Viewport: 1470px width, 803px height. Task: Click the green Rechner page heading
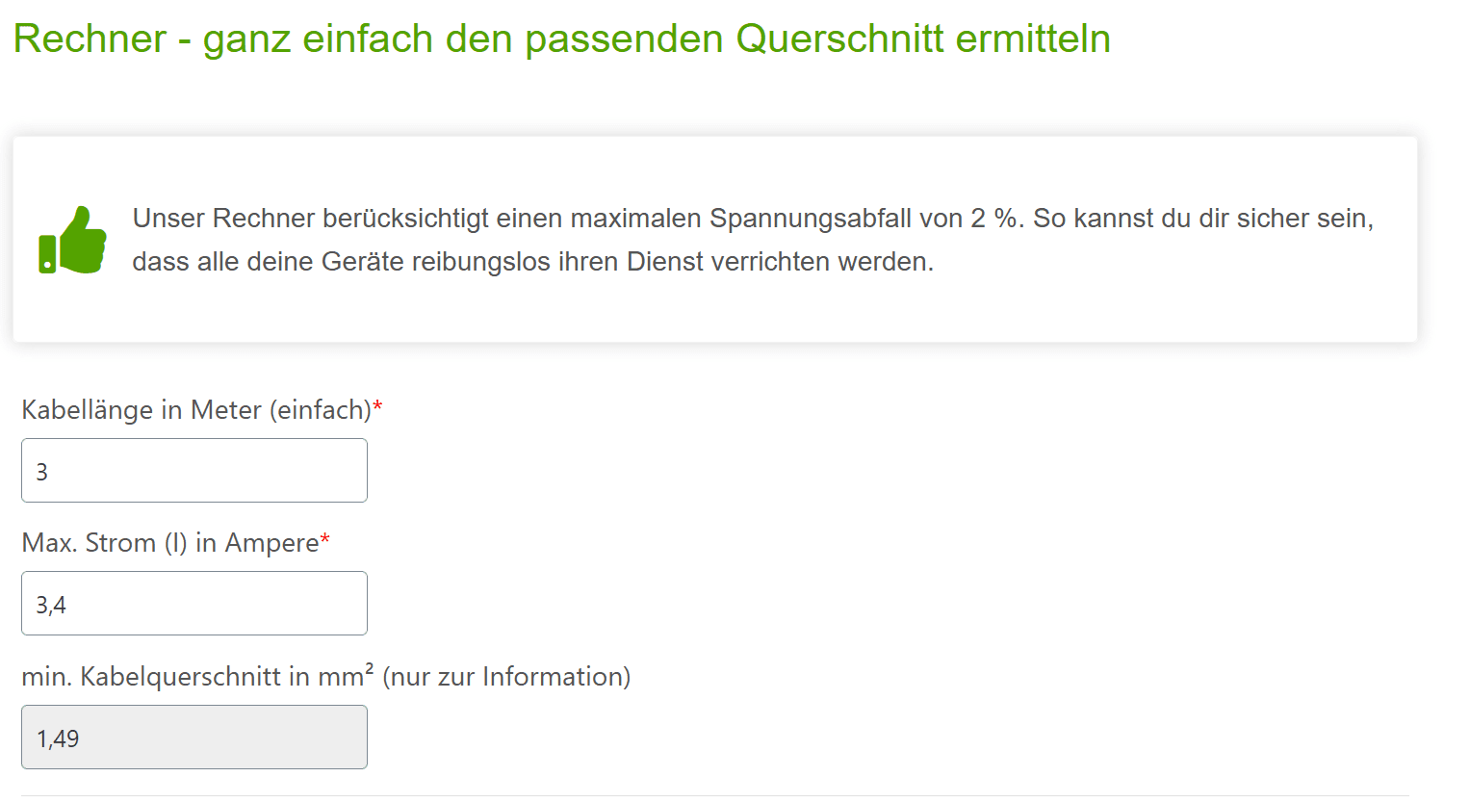[x=561, y=39]
